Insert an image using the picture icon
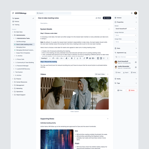 pyautogui.click(x=90, y=58)
